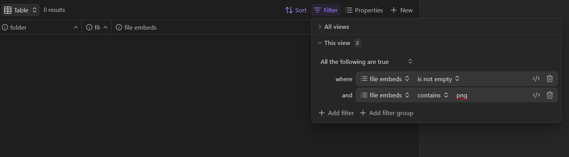
Task: Click info icon on file embeds column
Action: [x=119, y=27]
